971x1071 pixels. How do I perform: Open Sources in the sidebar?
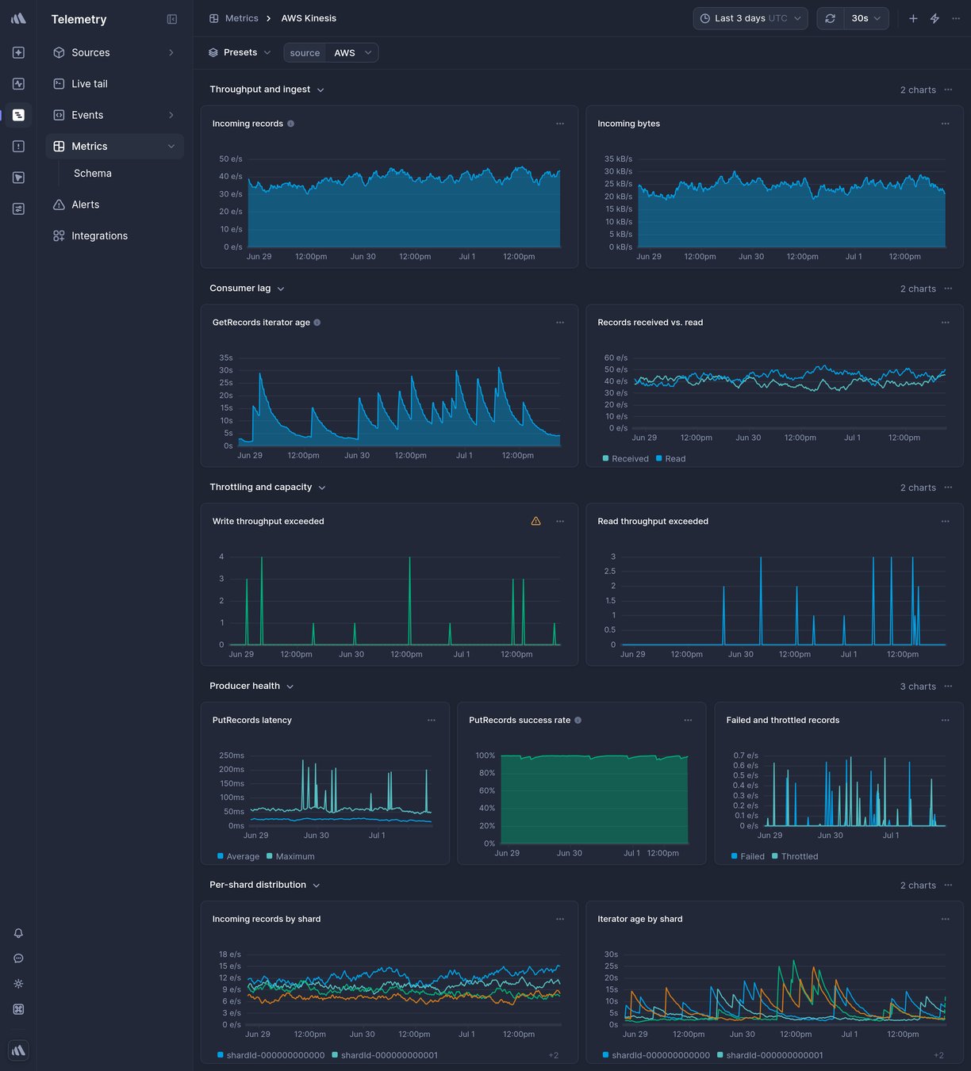coord(114,52)
